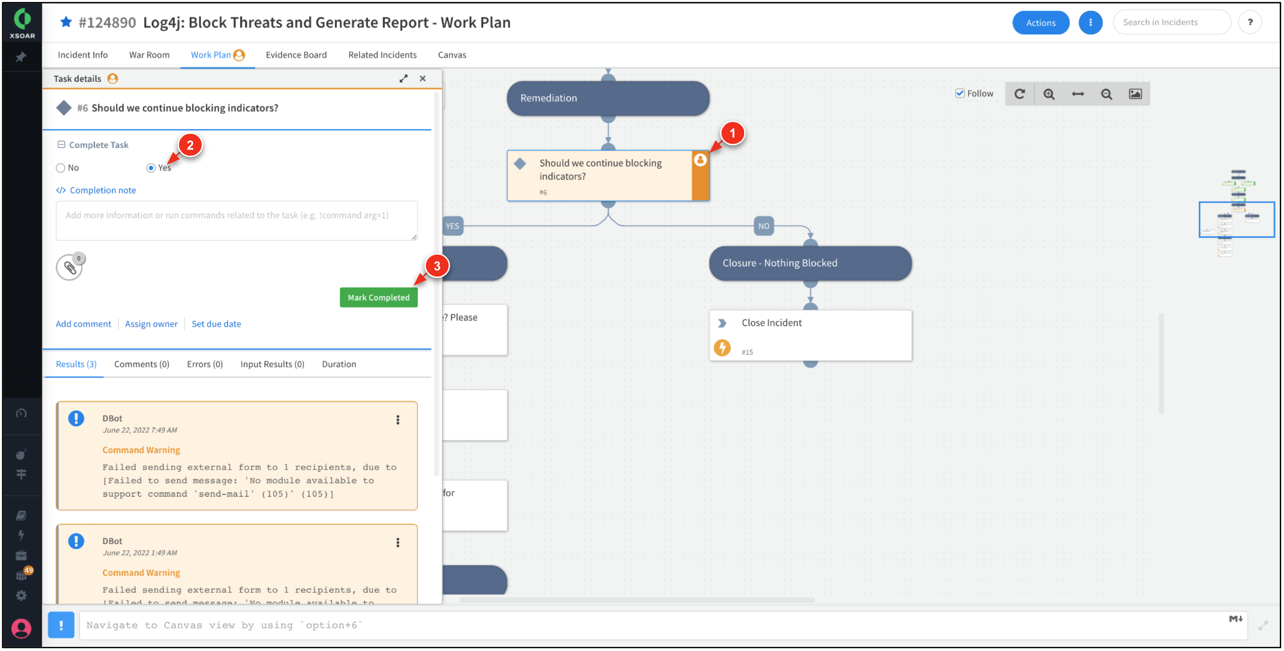Image resolution: width=1284 pixels, height=651 pixels.
Task: Open the incidents bomb icon in sidebar
Action: 21,454
